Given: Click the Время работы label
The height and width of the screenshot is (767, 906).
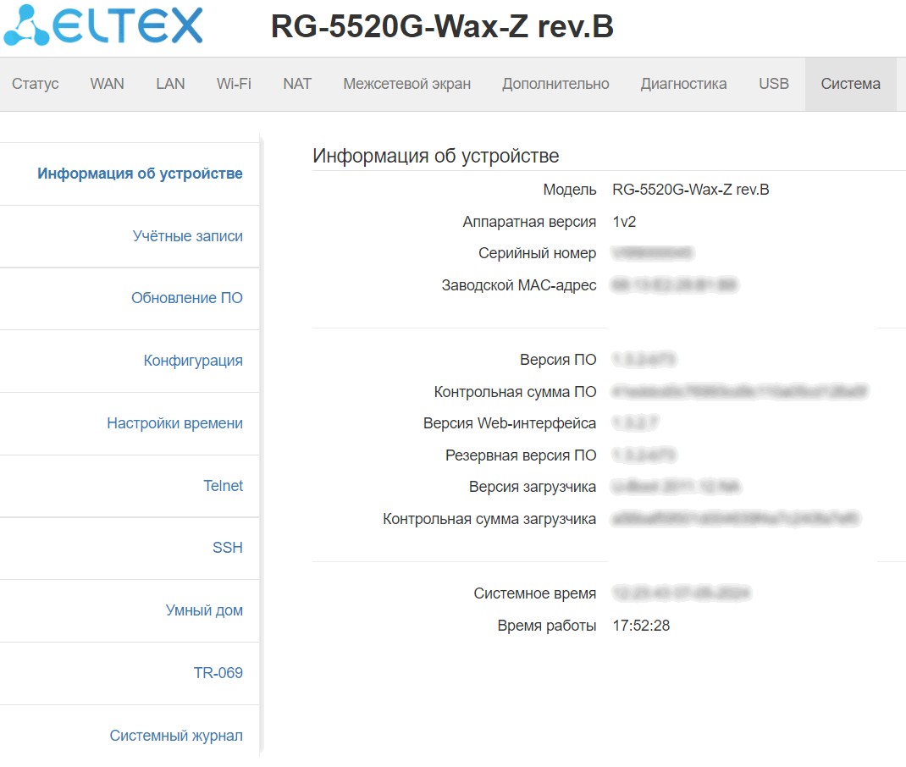Looking at the screenshot, I should tap(547, 626).
